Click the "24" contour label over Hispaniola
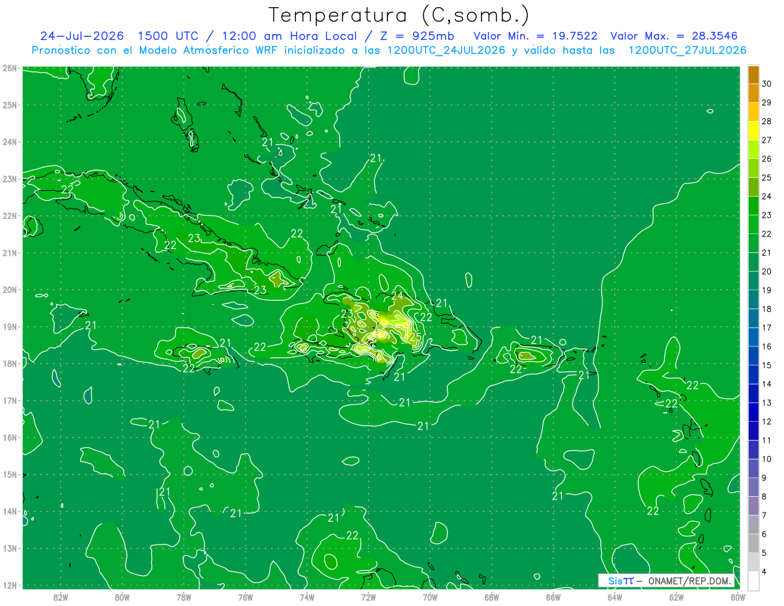 point(397,295)
